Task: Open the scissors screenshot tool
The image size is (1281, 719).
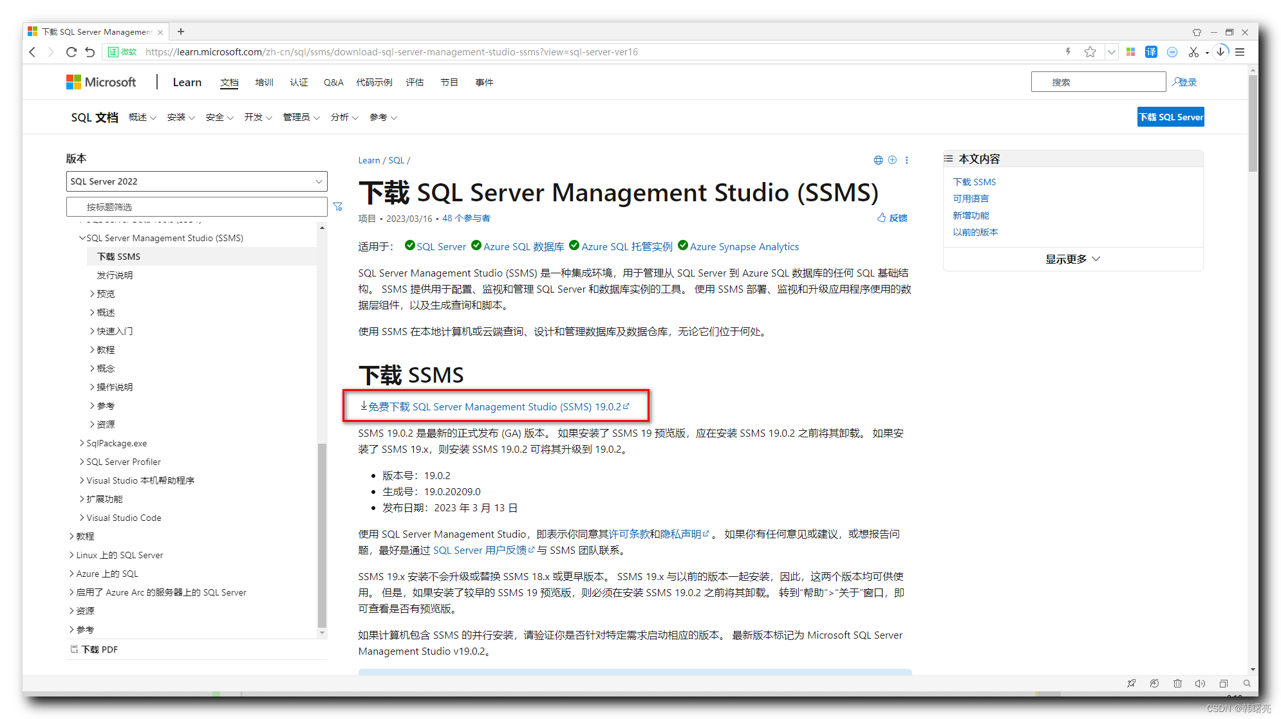Action: [x=1193, y=52]
